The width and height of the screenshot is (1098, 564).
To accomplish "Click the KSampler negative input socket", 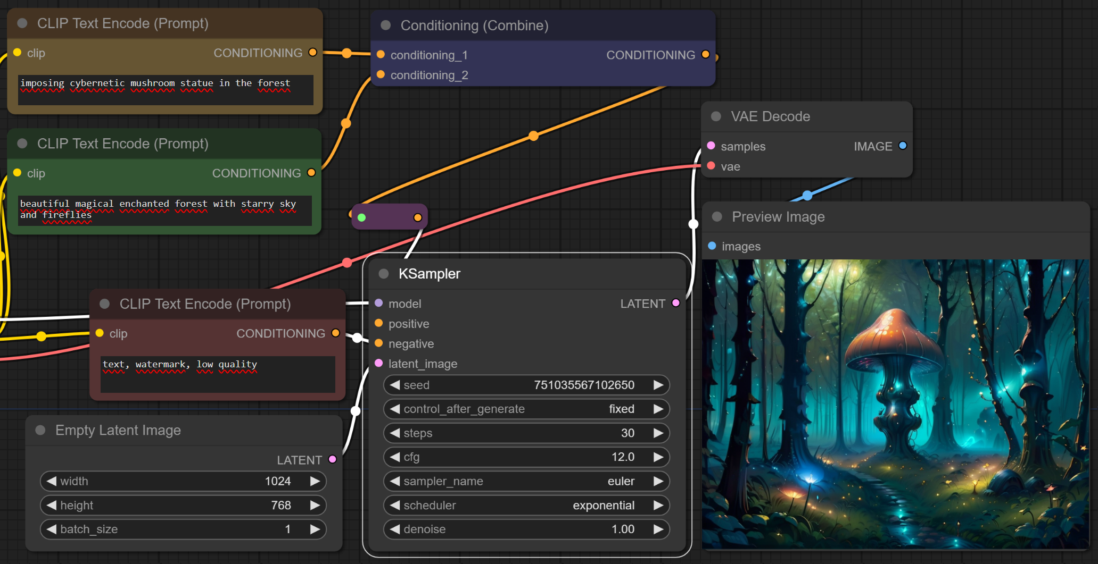I will tap(379, 343).
